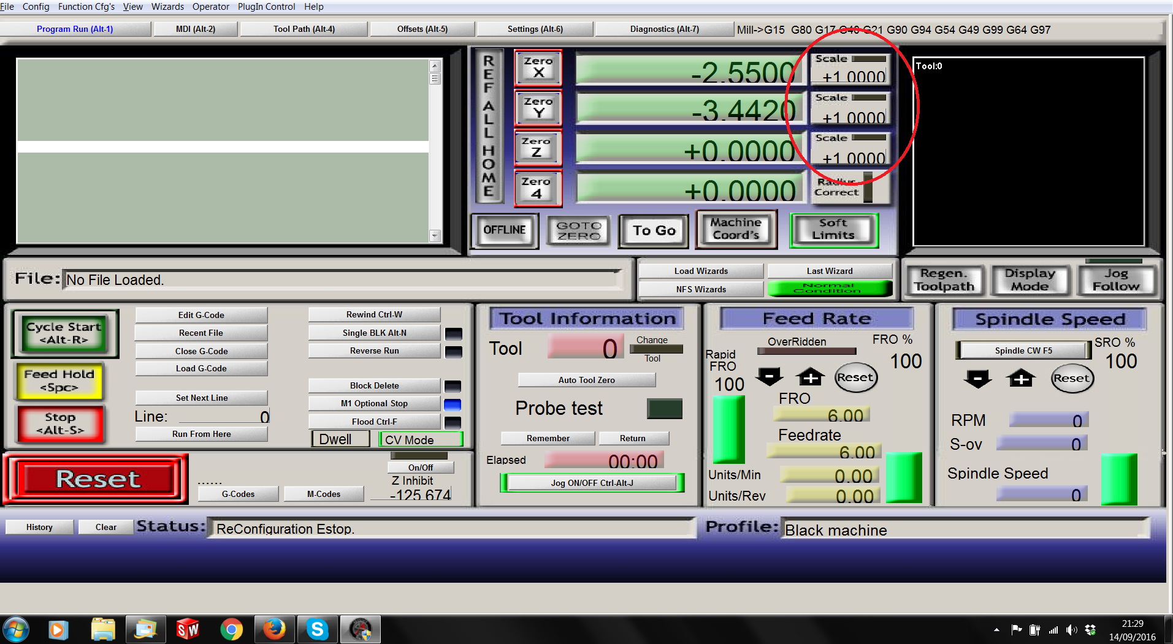Switch to the Diagnostics (Alt-7) tab
Image resolution: width=1173 pixels, height=644 pixels.
point(664,29)
